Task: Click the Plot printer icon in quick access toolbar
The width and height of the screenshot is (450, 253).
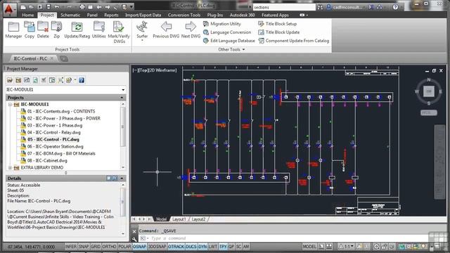Action: click(82, 7)
